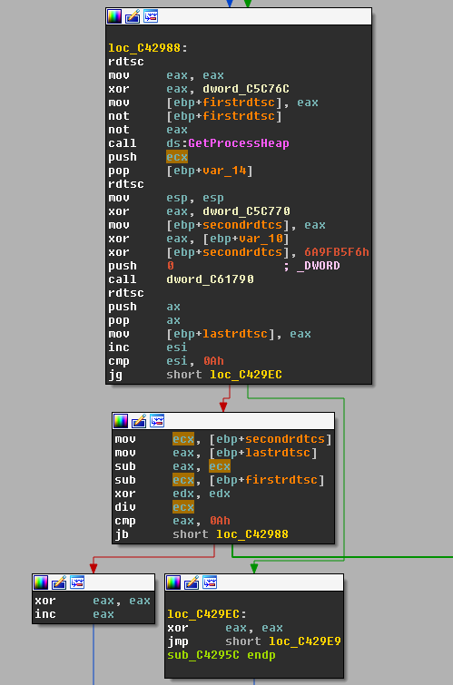This screenshot has height=685, width=453.
Task: Click the color icon on the loc_C429EC block
Action: coord(173,582)
